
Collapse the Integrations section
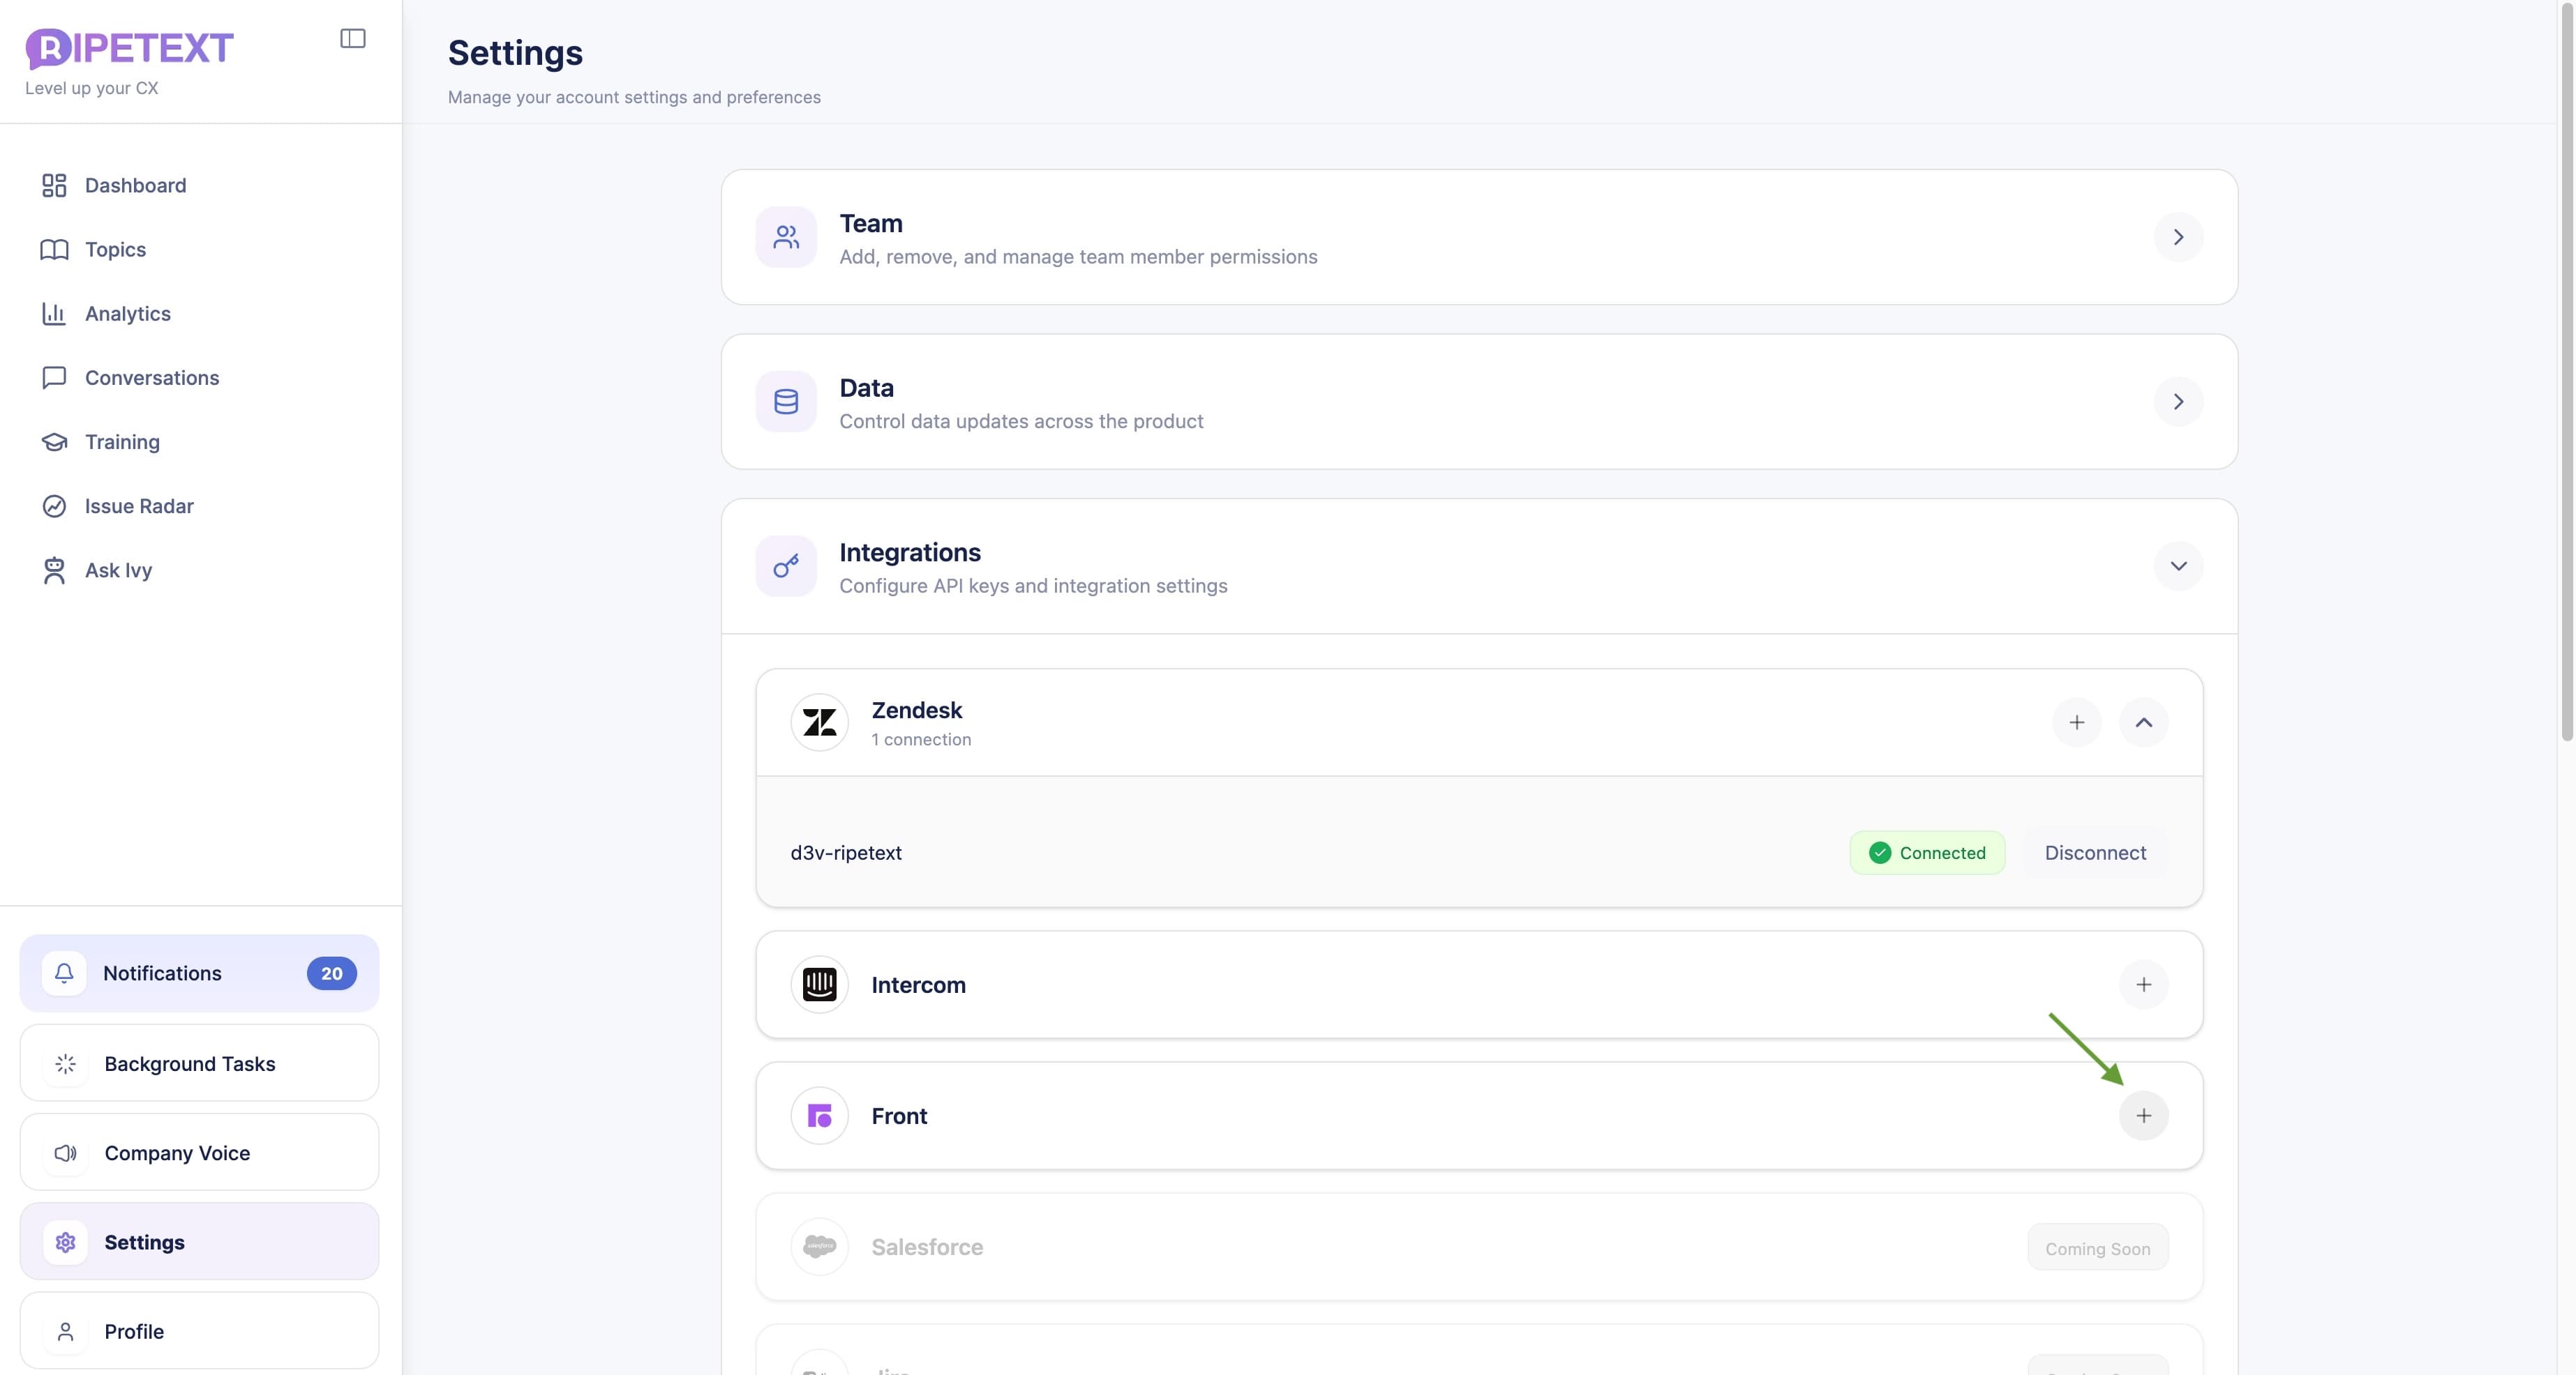[2178, 567]
